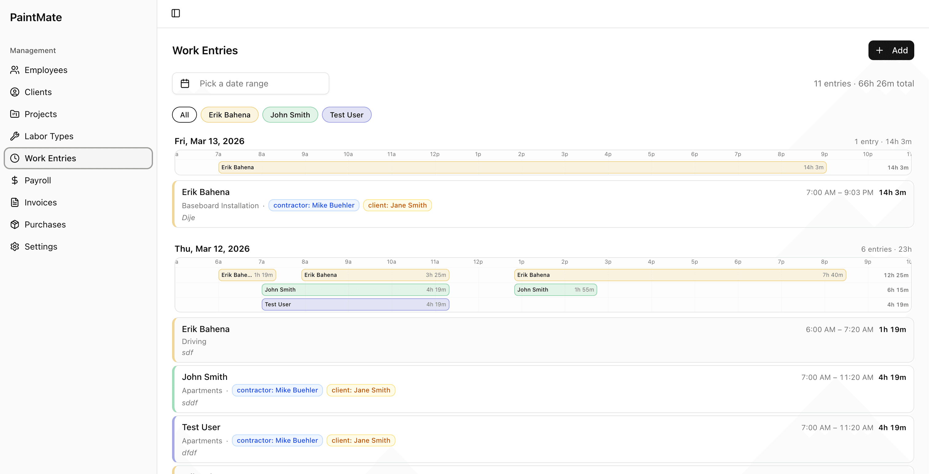
Task: Click the Thu, Mar 12, 2026 heading
Action: [212, 249]
